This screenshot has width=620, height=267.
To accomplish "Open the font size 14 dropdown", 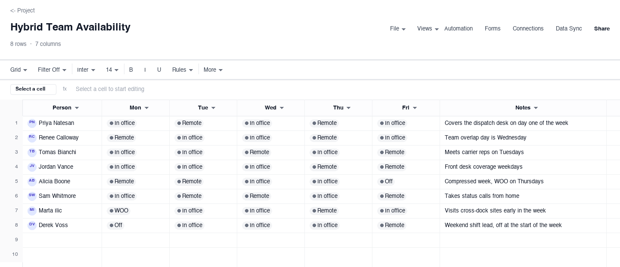I will click(x=112, y=70).
